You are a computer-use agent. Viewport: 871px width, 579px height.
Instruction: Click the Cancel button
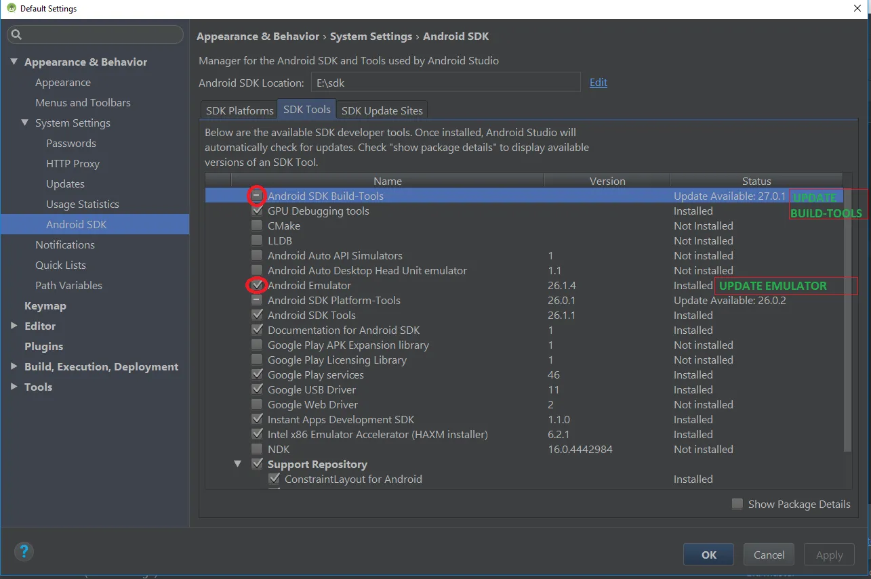tap(769, 555)
